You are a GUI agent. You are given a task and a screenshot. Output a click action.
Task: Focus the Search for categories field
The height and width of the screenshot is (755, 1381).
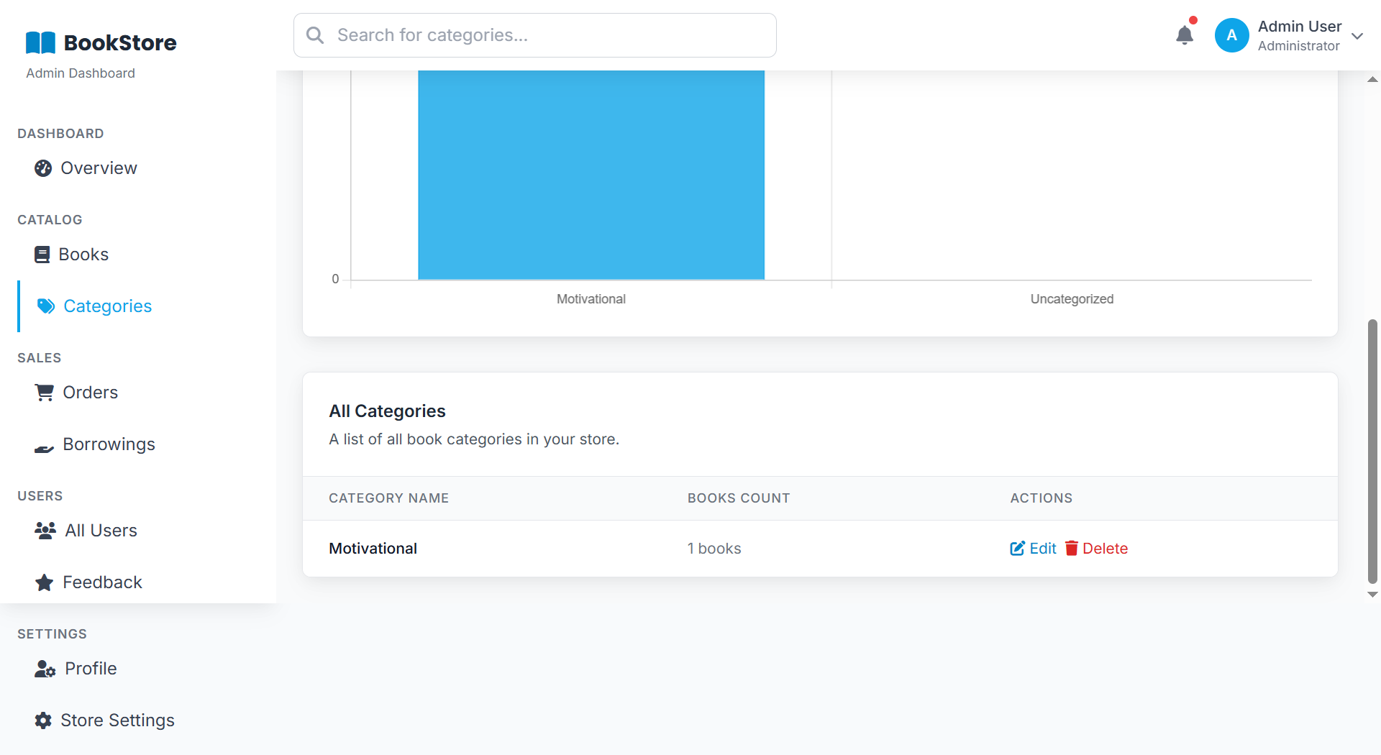pos(547,35)
